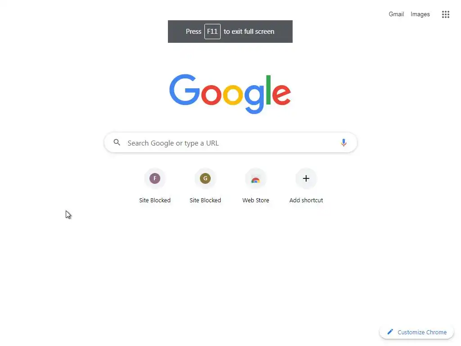
Task: Select the first Site Blocked label
Action: pos(155,200)
